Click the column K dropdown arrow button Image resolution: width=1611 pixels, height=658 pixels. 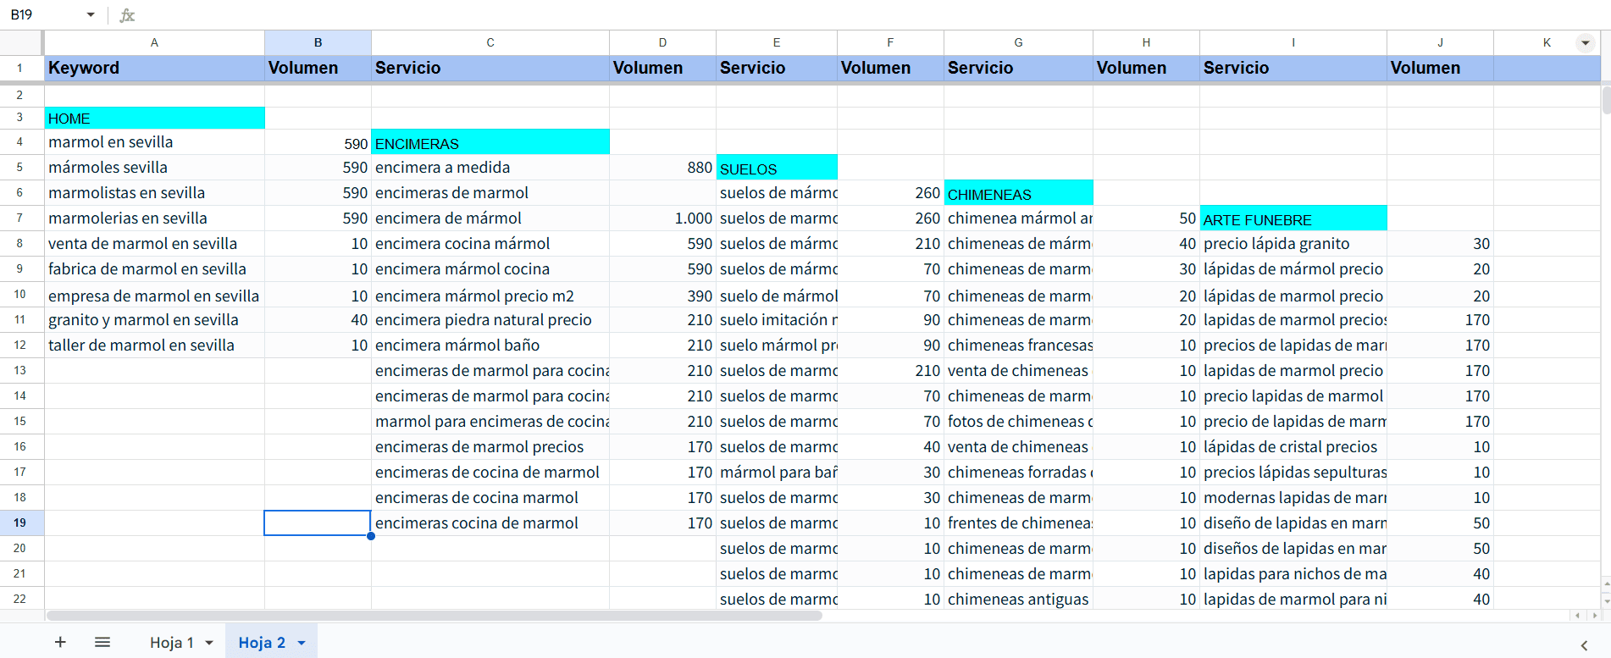click(x=1585, y=42)
